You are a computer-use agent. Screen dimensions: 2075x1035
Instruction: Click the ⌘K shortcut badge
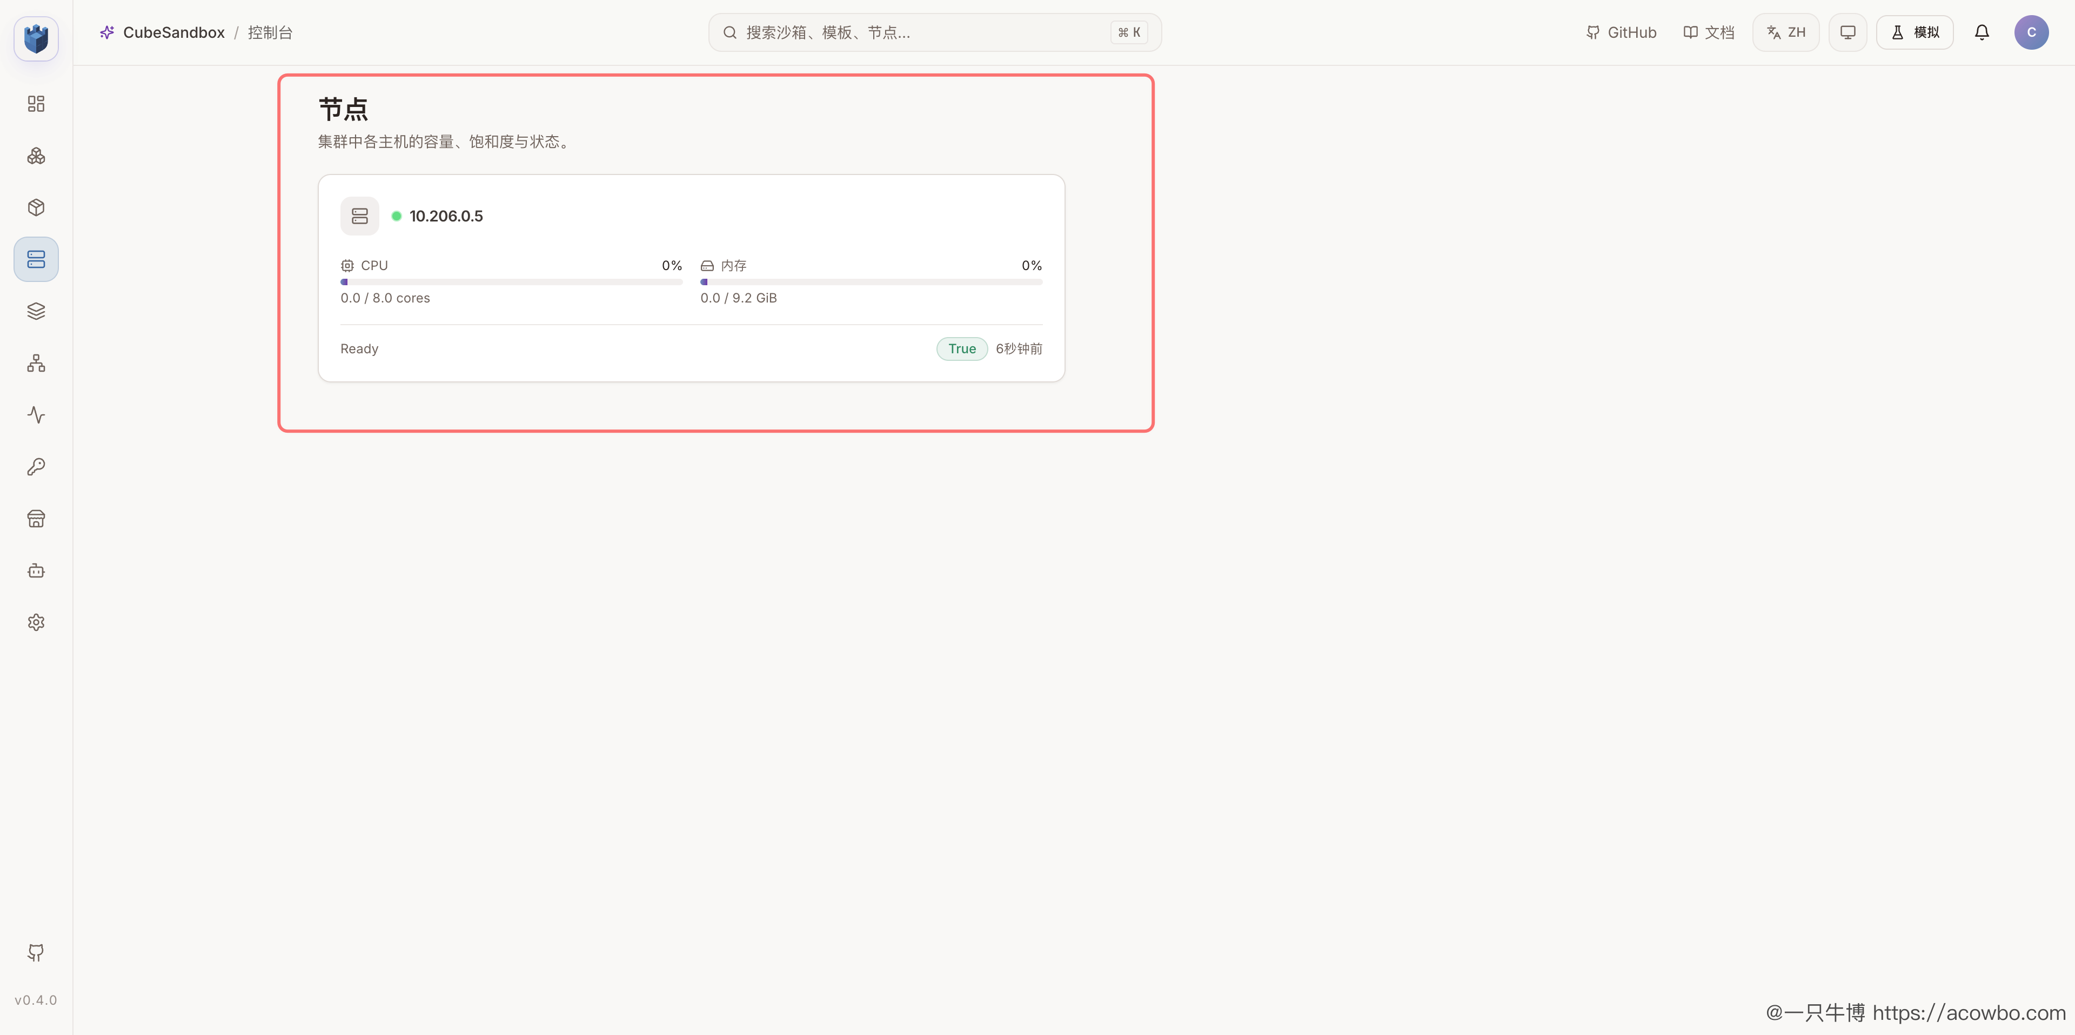pos(1128,32)
